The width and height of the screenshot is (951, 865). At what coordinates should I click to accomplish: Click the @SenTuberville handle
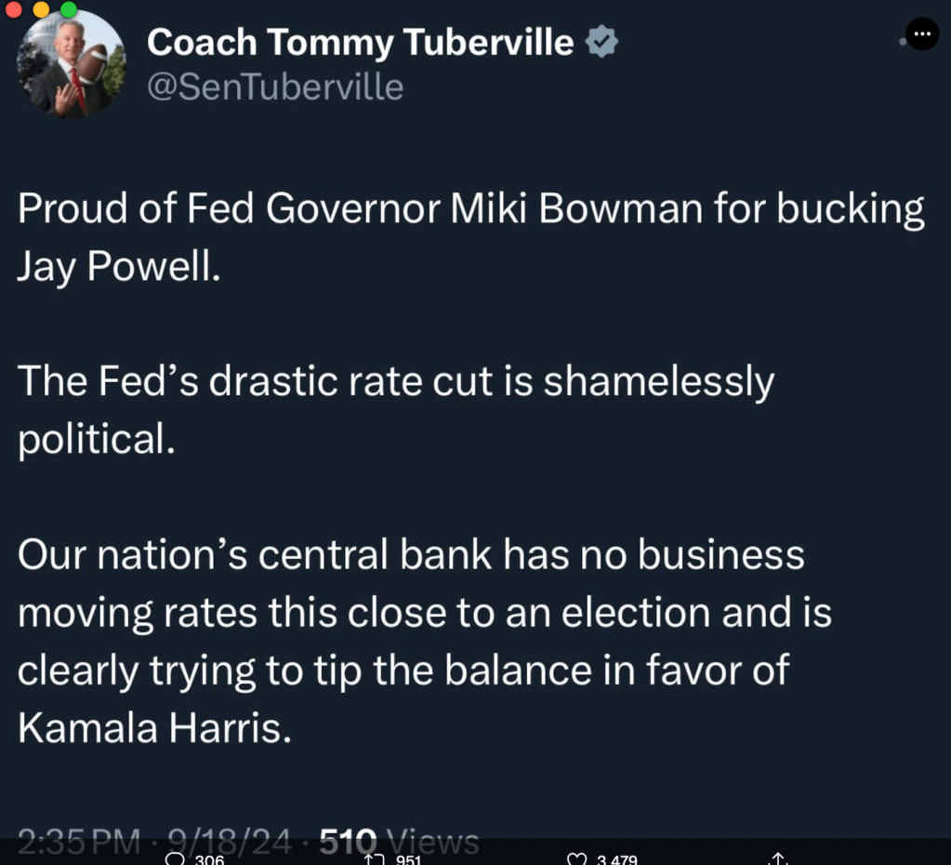pos(275,87)
